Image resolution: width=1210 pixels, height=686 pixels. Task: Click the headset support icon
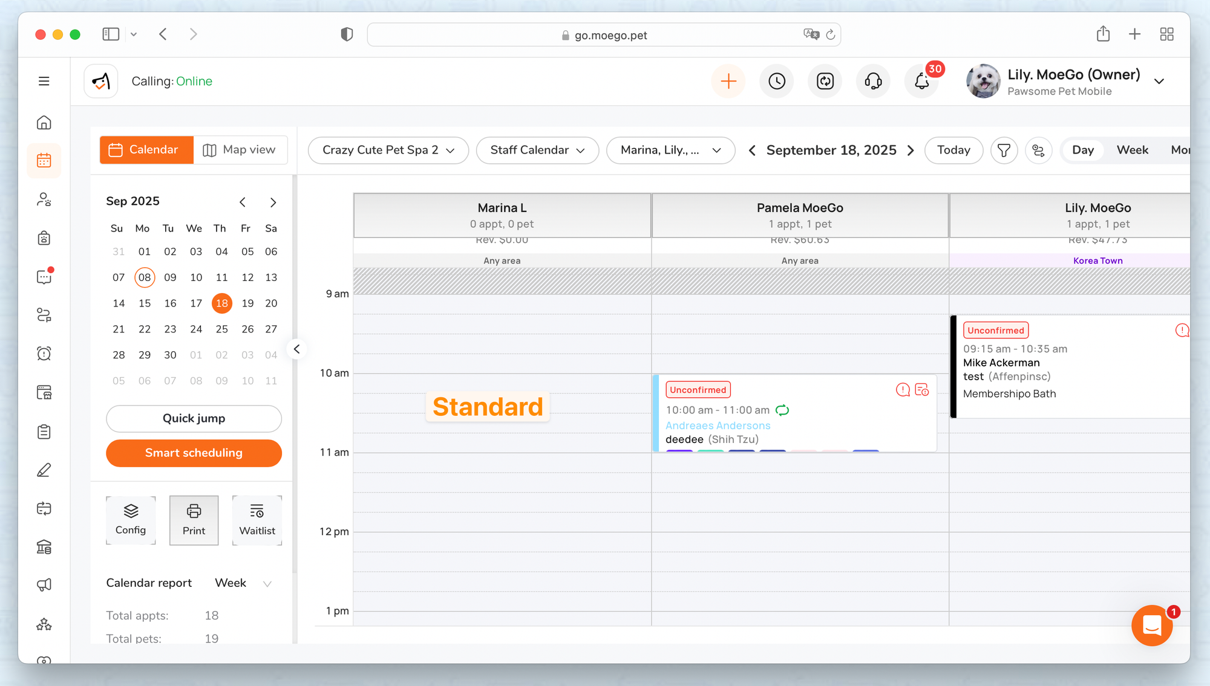click(x=873, y=81)
